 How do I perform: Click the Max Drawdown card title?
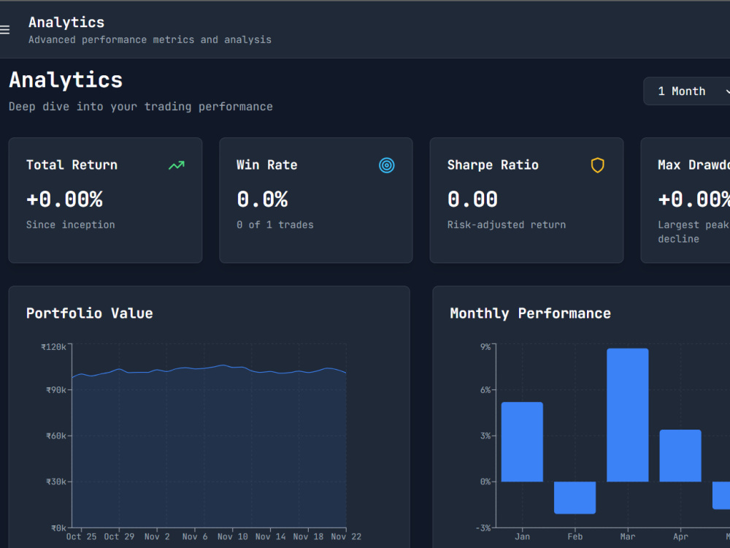coord(693,165)
